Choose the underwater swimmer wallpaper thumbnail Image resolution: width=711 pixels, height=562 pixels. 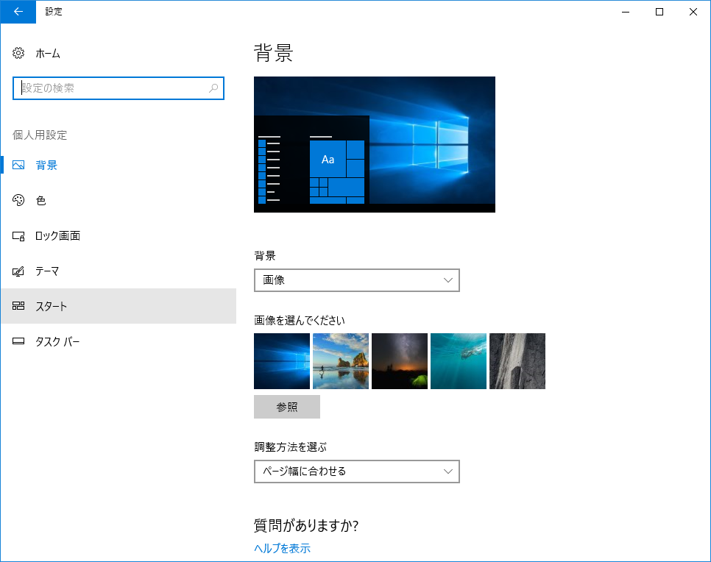point(459,361)
